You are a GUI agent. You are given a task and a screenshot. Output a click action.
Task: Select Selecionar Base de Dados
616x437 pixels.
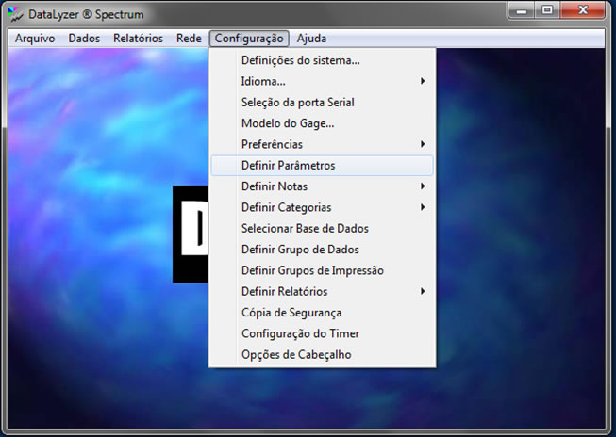tap(305, 228)
